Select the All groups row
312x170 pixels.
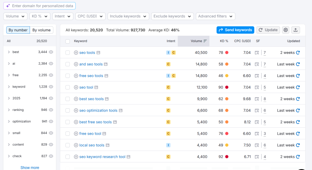point(30,41)
